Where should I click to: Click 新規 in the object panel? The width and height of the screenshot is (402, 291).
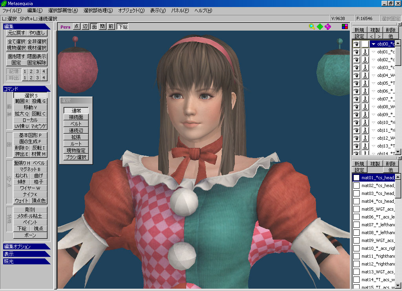tap(360, 30)
